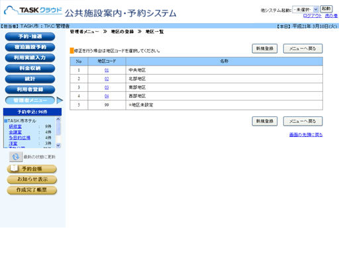Screen dimensions: 339x254
Task: Click the 名称 column header
Action: pos(224,62)
